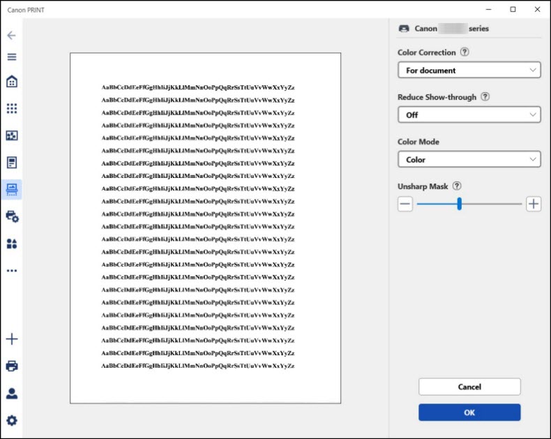The width and height of the screenshot is (551, 439).
Task: Open the document print icon in sidebar
Action: click(x=12, y=163)
